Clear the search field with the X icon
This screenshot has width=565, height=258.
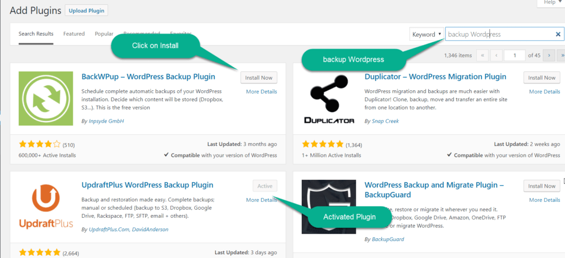(558, 35)
